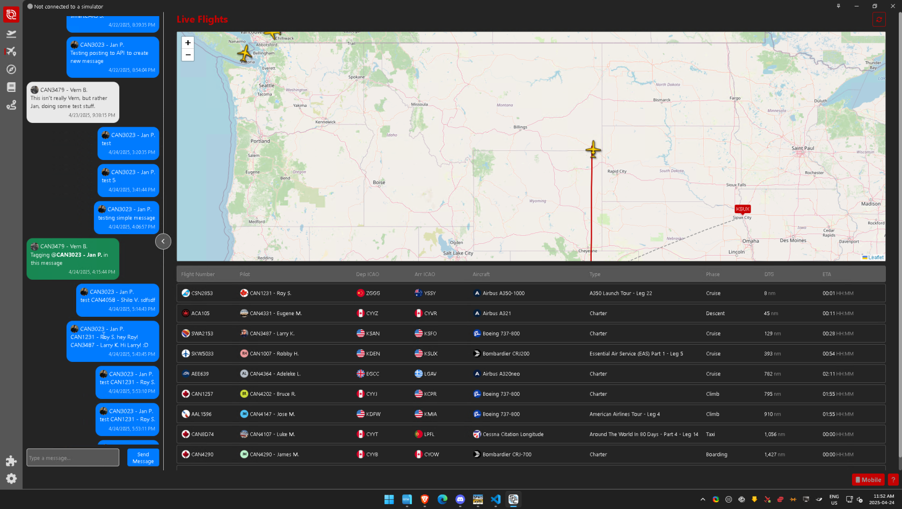Click the airplane marker near Victoria
The image size is (902, 509).
tap(245, 53)
